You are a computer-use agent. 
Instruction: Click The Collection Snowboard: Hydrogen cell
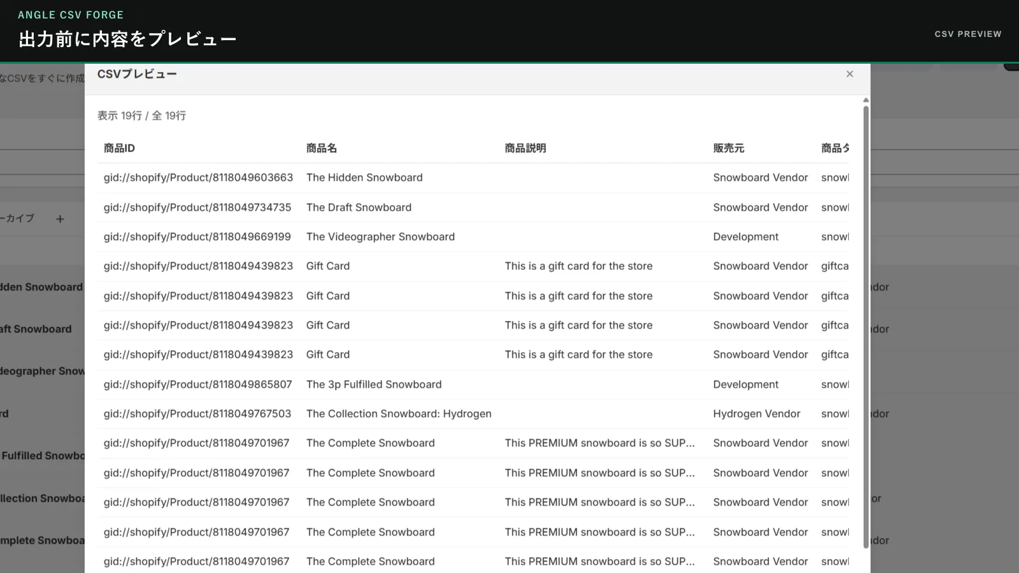(399, 414)
